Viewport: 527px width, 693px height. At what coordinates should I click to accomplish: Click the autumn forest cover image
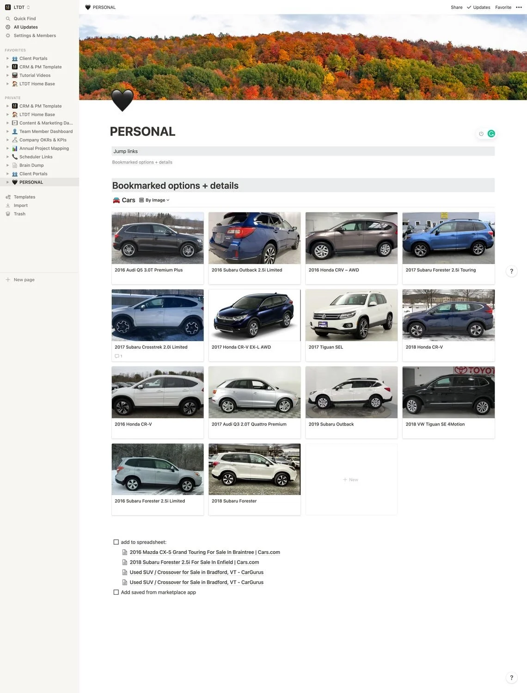(x=303, y=57)
